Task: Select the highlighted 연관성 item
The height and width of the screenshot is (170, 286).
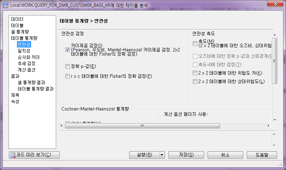Action: click(24, 44)
